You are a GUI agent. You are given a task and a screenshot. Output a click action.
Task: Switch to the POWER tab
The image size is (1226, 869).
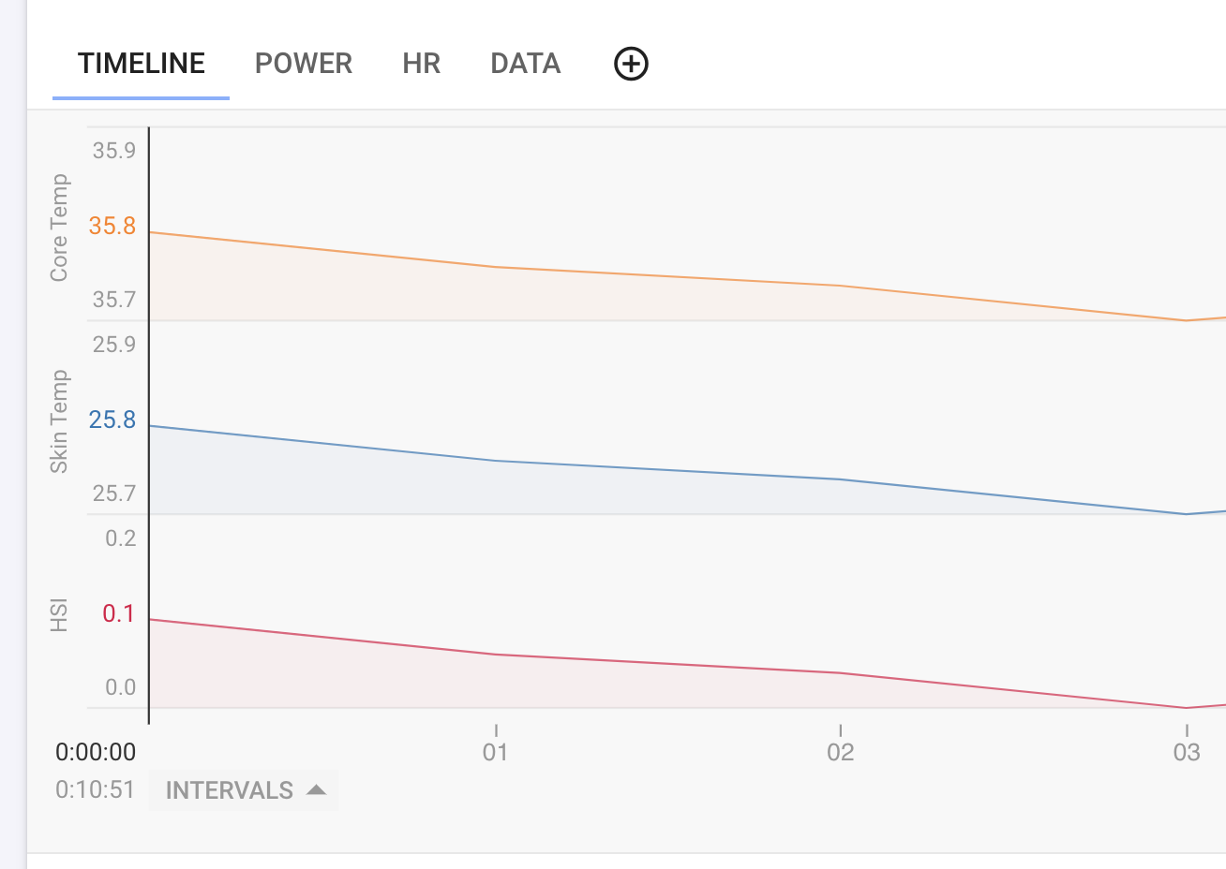click(304, 64)
